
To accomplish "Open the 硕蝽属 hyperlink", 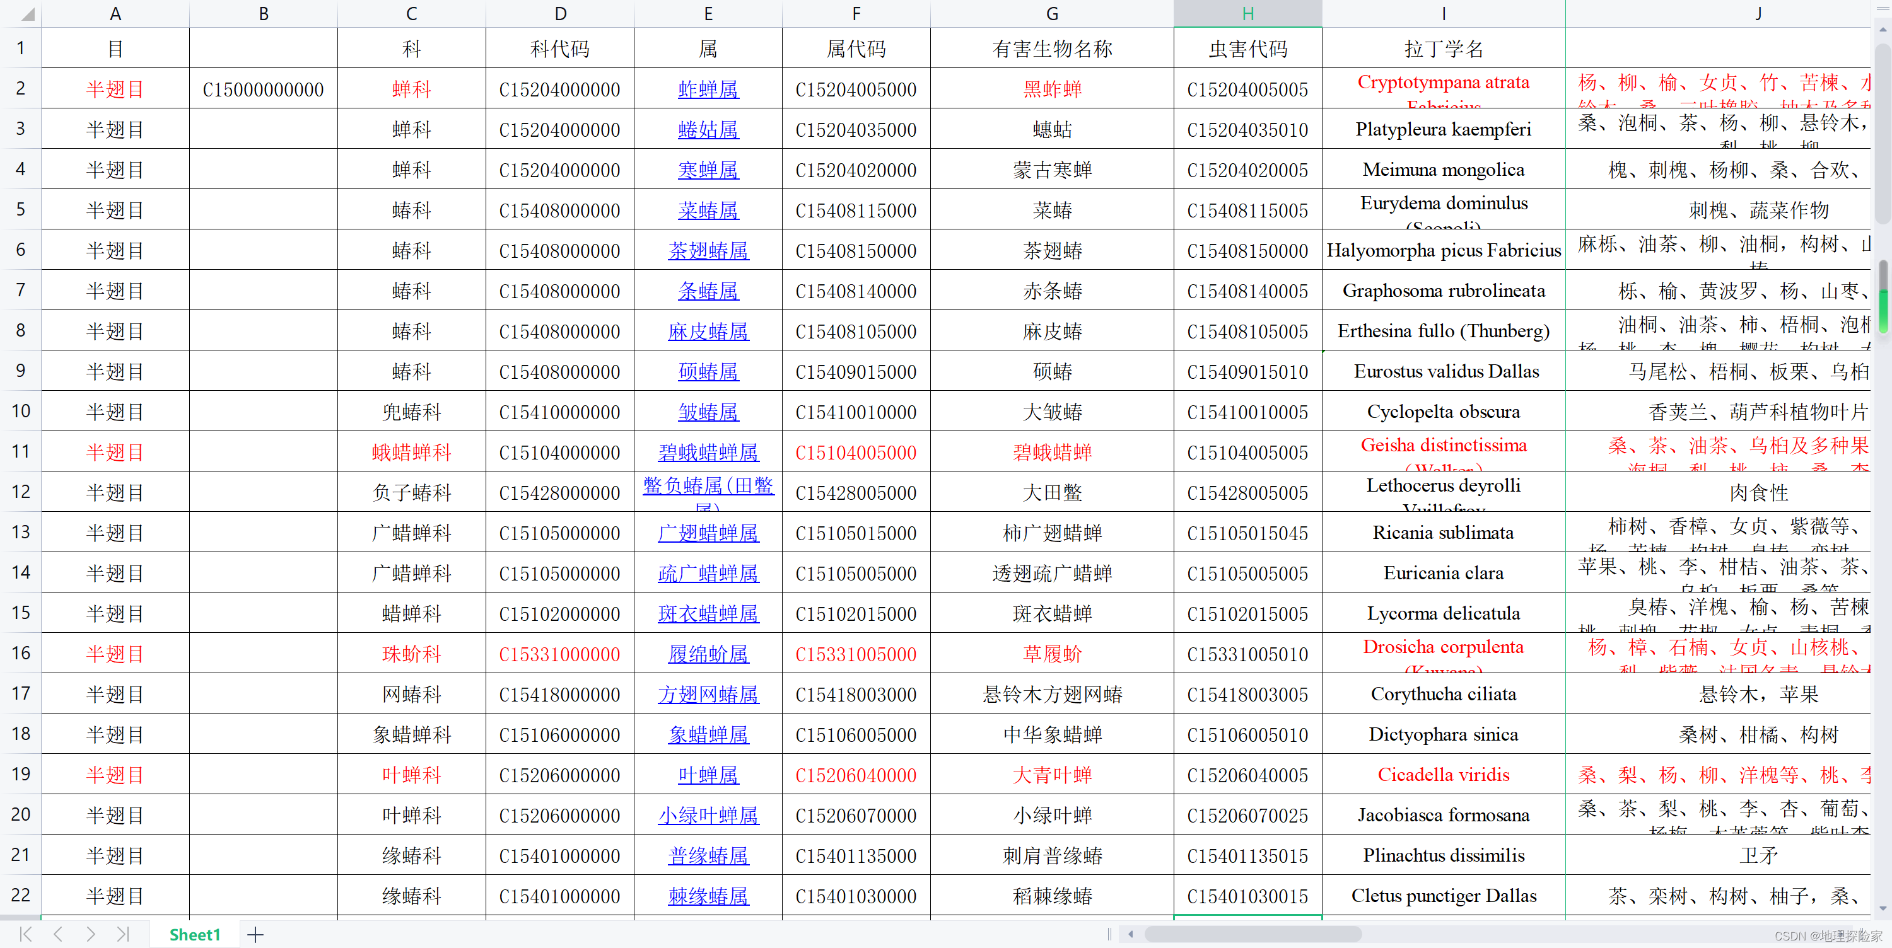I will click(x=708, y=373).
